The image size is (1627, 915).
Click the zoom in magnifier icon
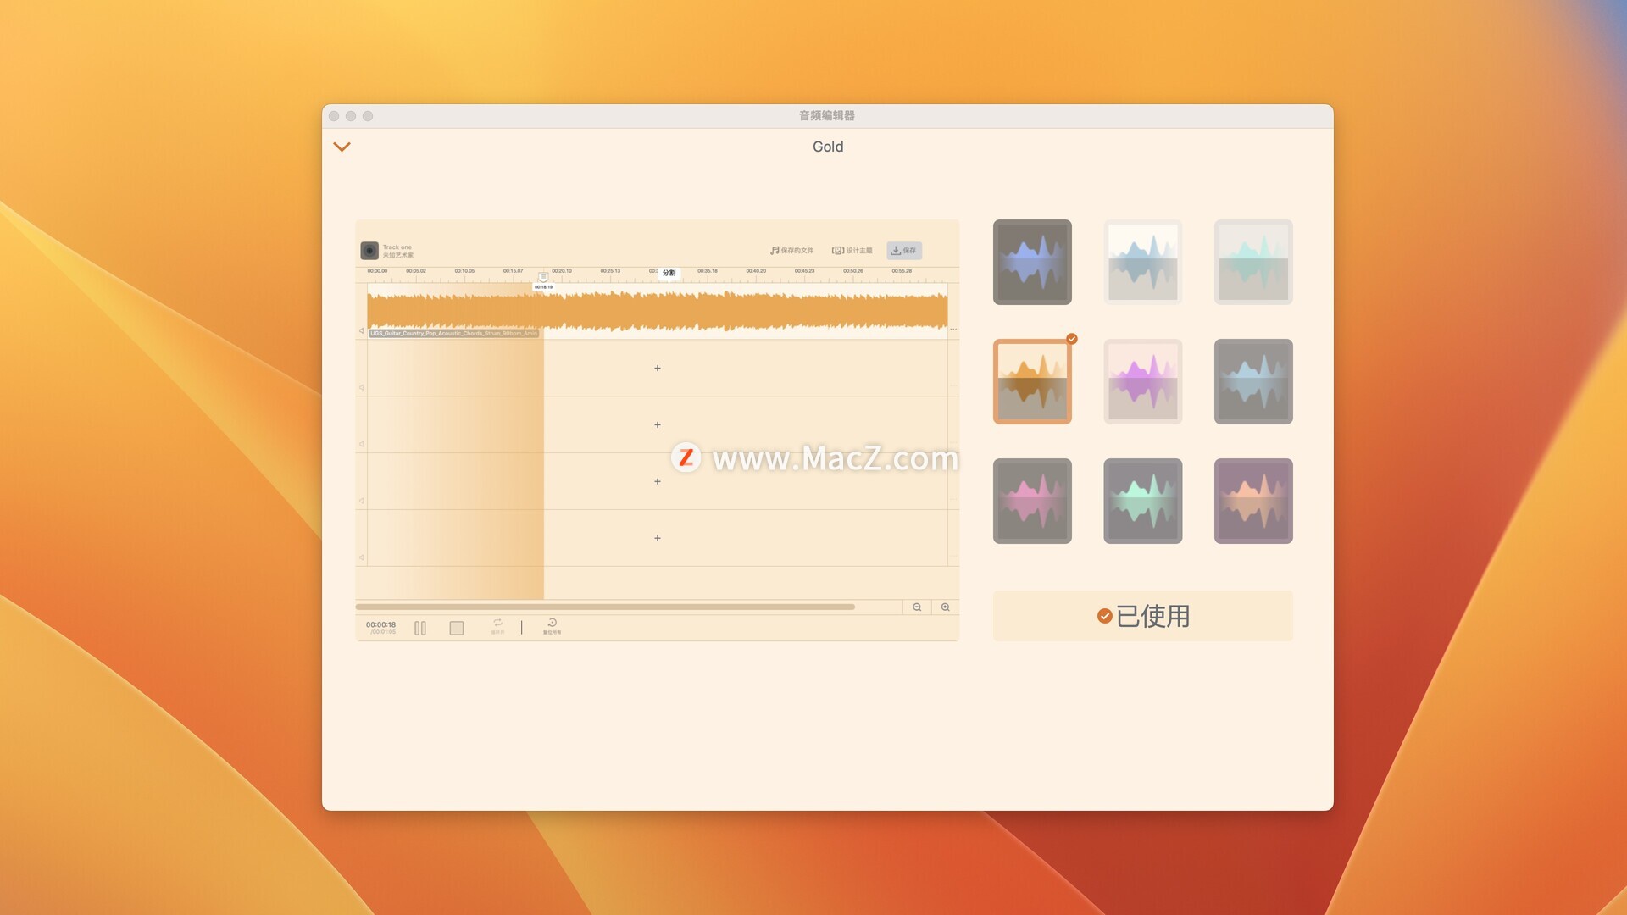(x=946, y=607)
